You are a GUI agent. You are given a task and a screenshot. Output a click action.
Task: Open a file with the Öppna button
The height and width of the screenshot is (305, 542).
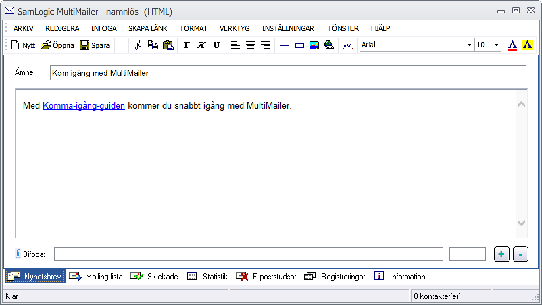[x=57, y=45]
